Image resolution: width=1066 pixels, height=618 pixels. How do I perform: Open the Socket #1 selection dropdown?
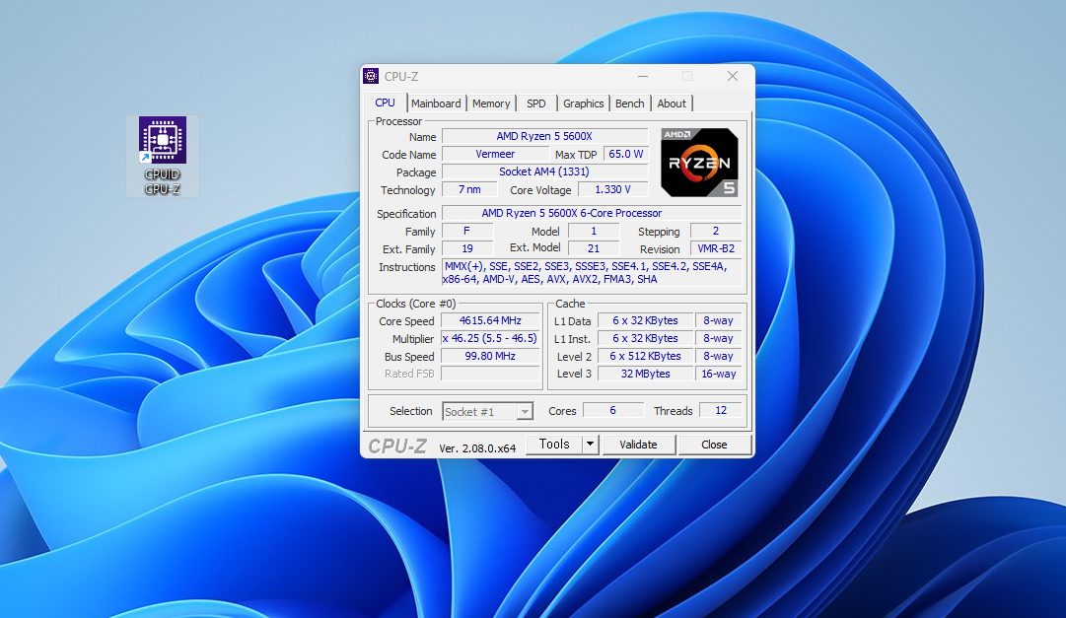488,411
